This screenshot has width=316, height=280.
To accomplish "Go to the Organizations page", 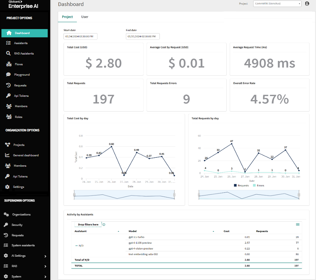I will pyautogui.click(x=22, y=214).
